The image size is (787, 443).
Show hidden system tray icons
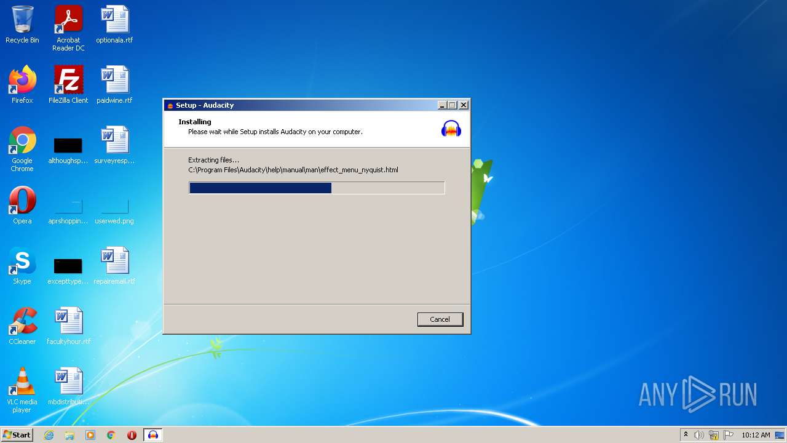pyautogui.click(x=686, y=435)
